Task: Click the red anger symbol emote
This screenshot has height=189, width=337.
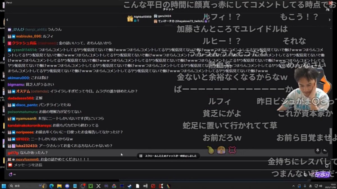Action: 232,150
